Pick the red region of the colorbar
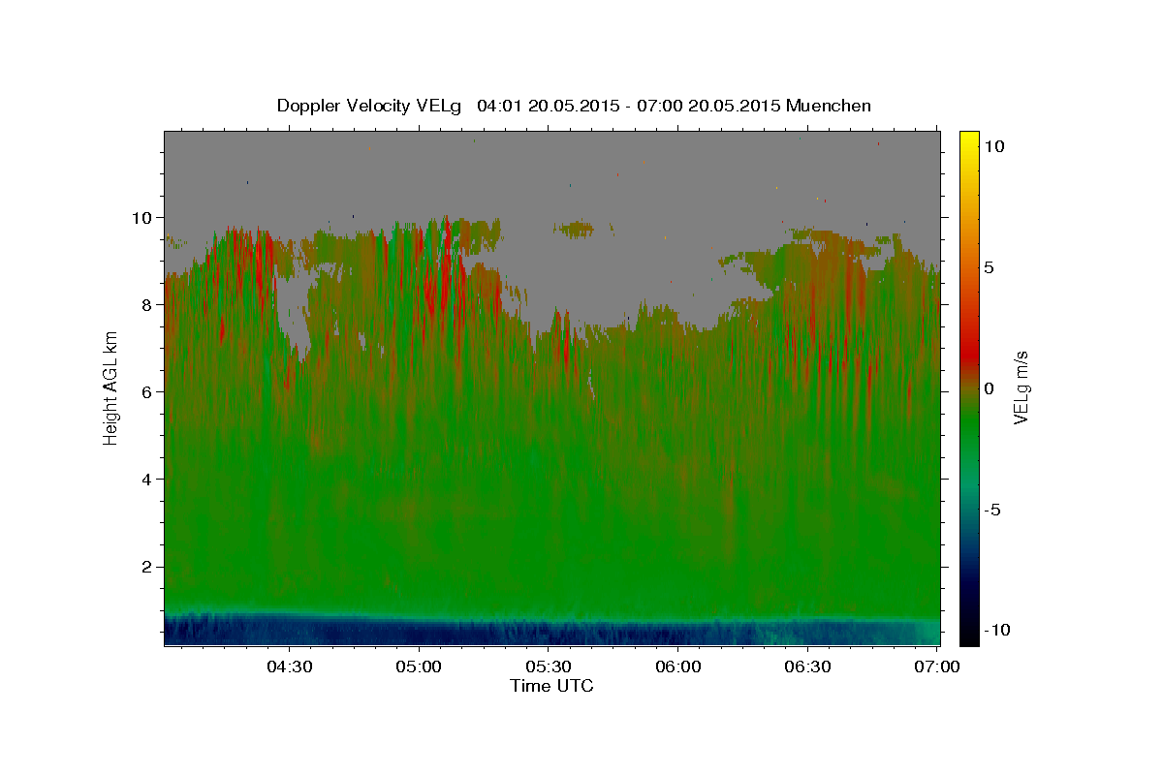 pos(968,354)
